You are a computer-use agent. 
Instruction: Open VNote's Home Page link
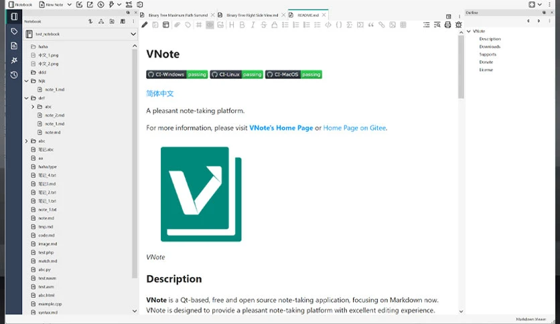click(281, 128)
